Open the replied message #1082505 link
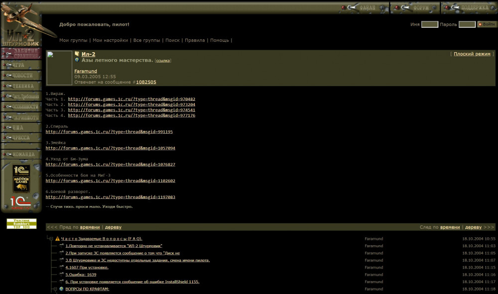The image size is (498, 294). pos(146,82)
